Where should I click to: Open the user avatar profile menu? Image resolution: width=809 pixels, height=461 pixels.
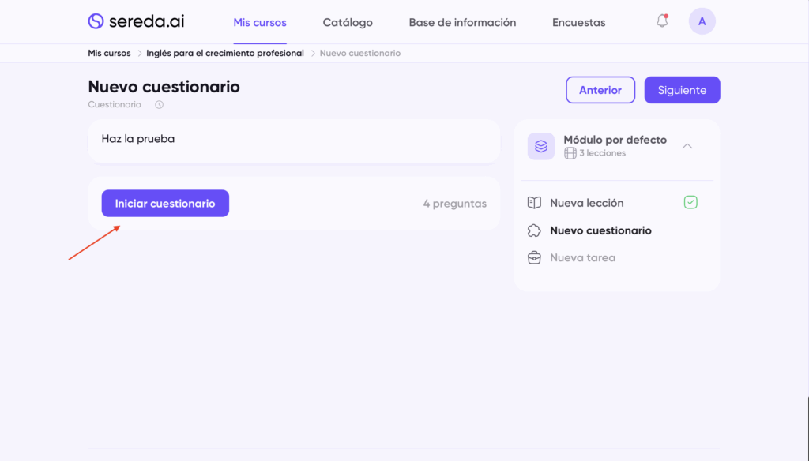point(702,21)
